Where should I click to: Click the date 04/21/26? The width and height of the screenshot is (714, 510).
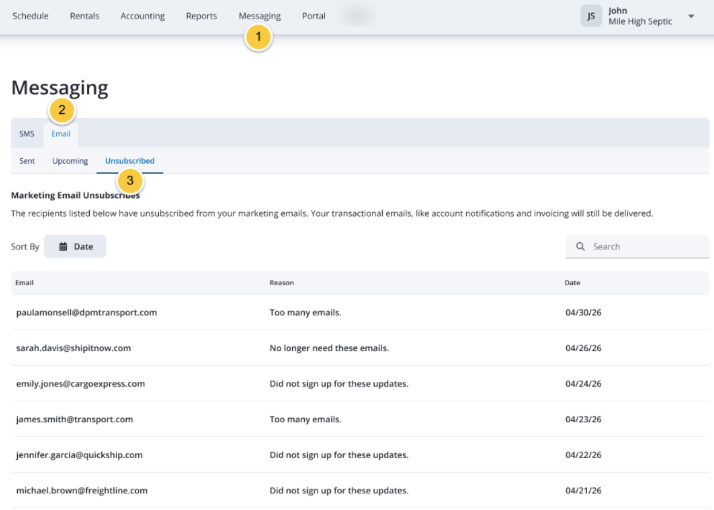tap(583, 491)
